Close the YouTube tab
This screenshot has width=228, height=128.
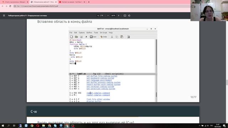click(84, 2)
